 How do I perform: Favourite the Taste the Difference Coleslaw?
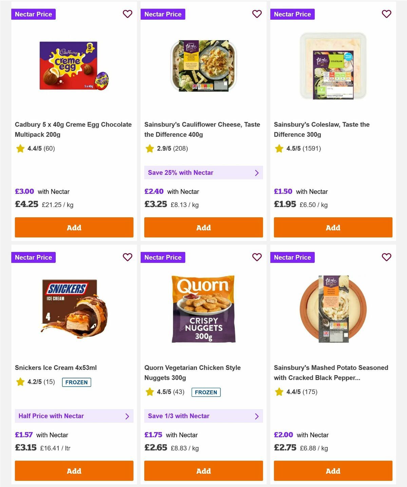click(386, 14)
